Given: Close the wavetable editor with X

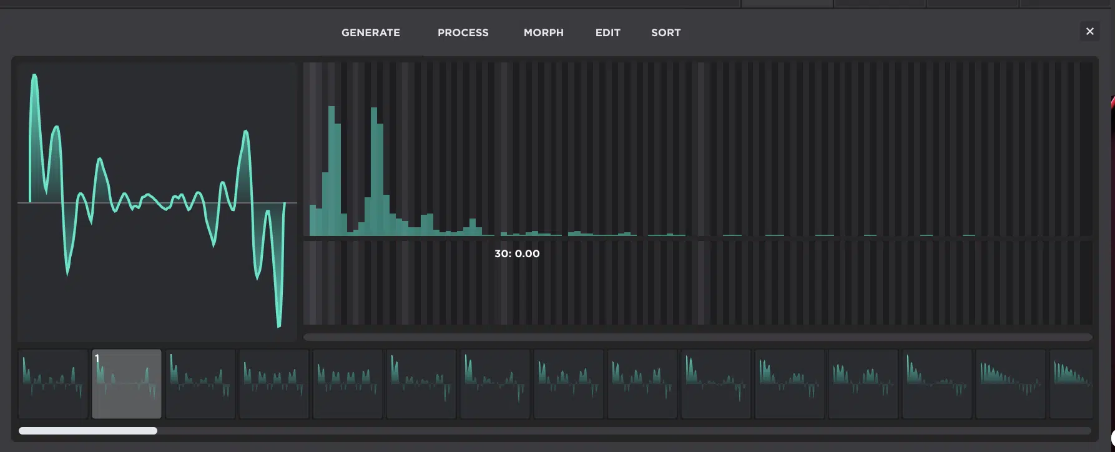Looking at the screenshot, I should point(1089,31).
